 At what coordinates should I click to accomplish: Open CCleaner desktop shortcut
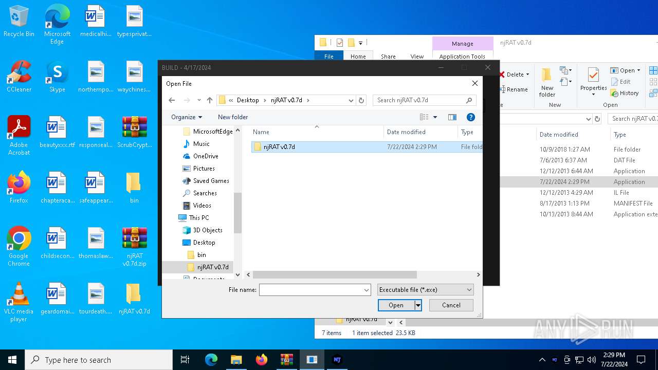19,77
